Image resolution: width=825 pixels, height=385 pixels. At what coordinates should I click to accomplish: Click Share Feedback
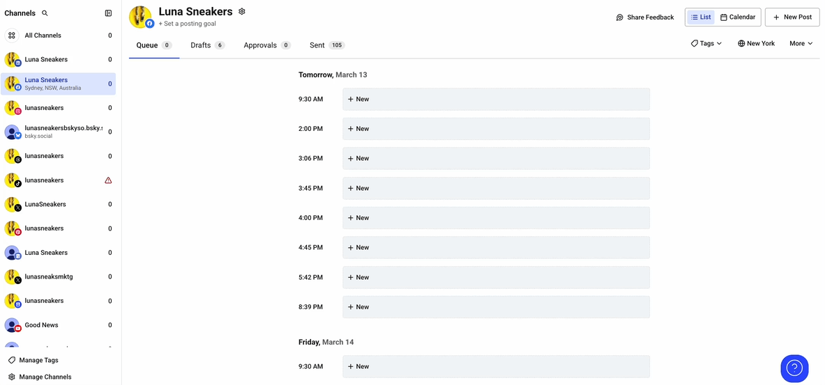[645, 17]
